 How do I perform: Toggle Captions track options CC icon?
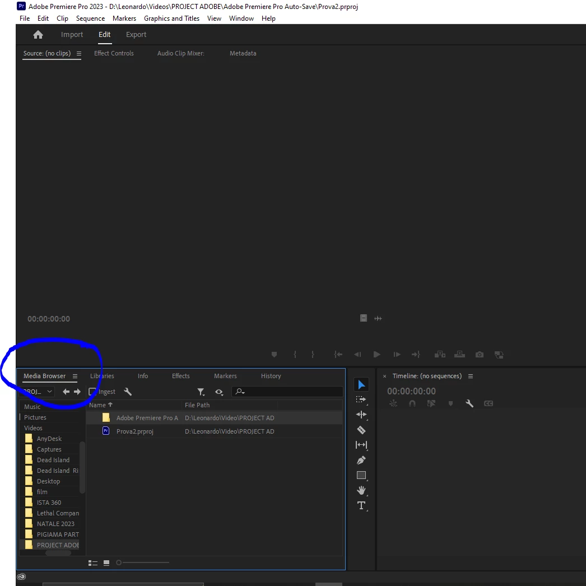coord(489,403)
